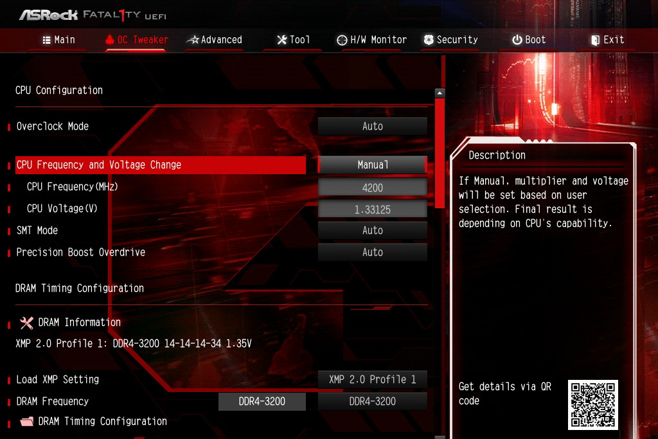
Task: Click the Security shield icon
Action: coord(429,40)
